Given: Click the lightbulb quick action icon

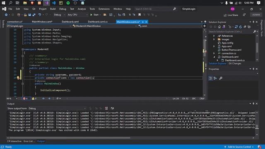Looking at the screenshot, I should 18,78.
